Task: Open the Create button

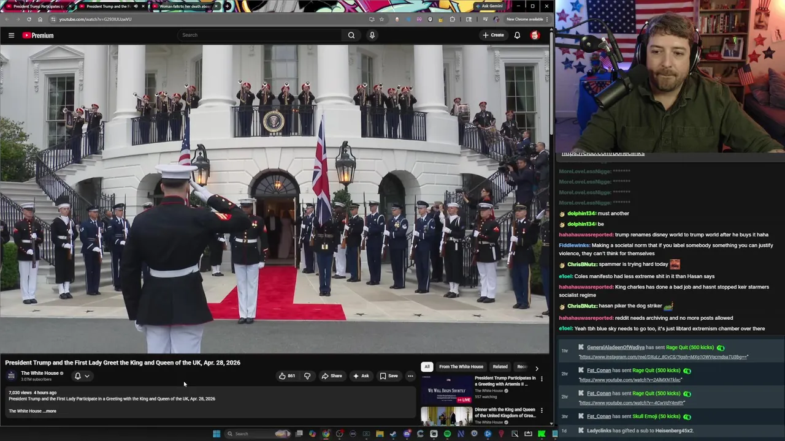Action: (x=493, y=35)
